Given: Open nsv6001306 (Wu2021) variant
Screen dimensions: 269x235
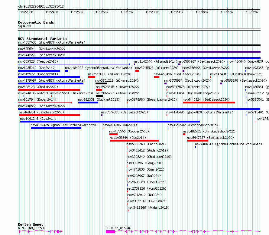Looking at the screenshot, I should (x=120, y=125).
